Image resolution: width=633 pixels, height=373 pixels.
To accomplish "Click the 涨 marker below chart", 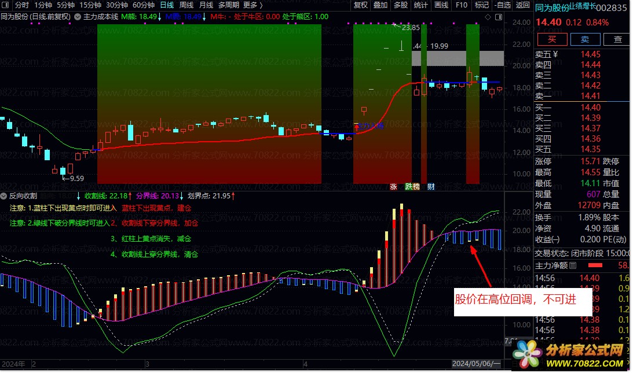I will 393,187.
